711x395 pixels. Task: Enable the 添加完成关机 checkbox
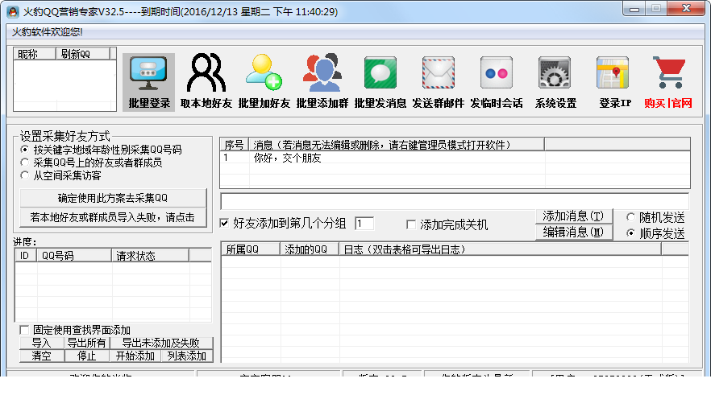tap(411, 224)
